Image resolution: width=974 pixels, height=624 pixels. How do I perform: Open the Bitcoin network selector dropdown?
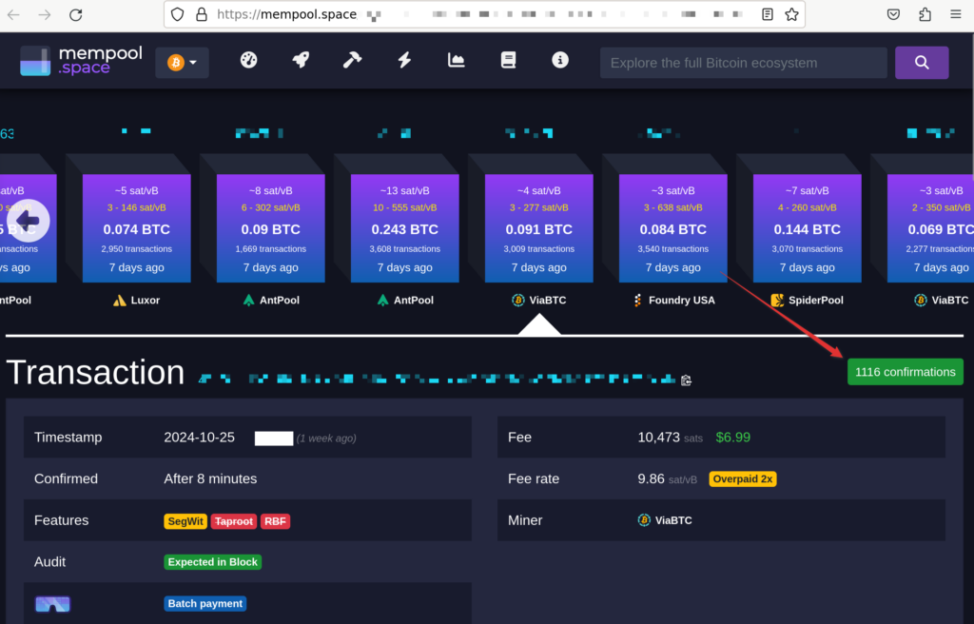[182, 63]
